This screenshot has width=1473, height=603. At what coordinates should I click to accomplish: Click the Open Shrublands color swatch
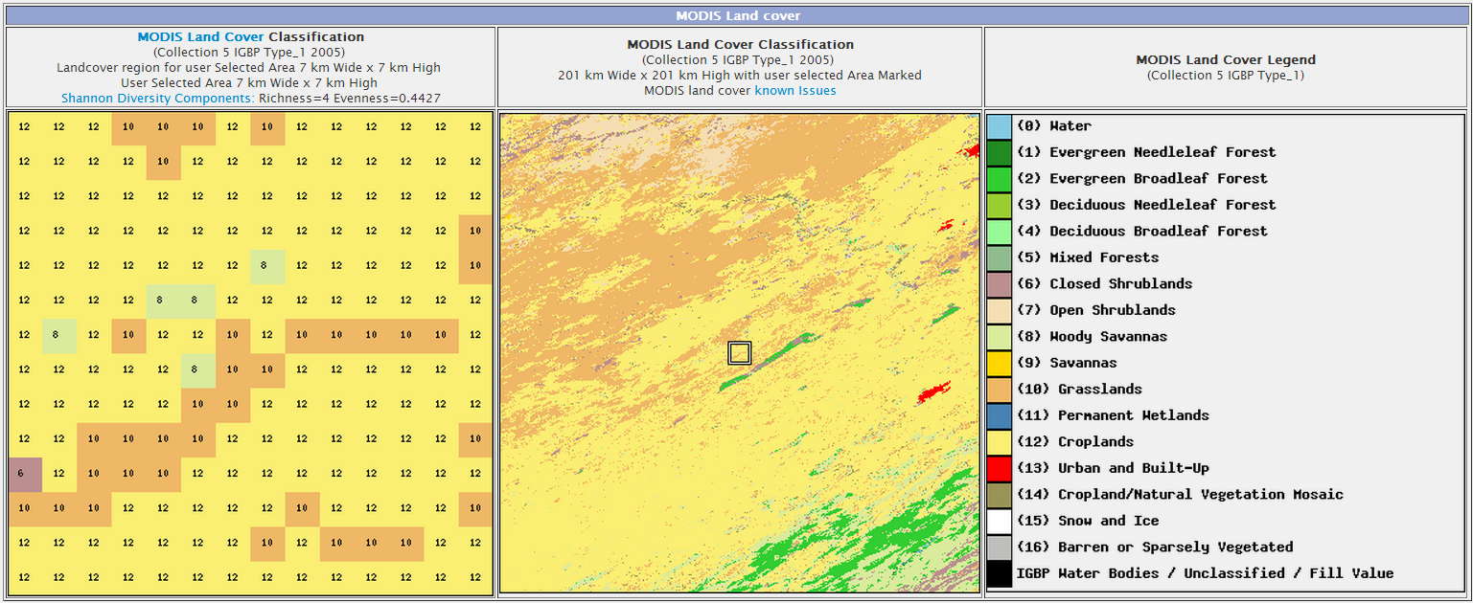1000,310
